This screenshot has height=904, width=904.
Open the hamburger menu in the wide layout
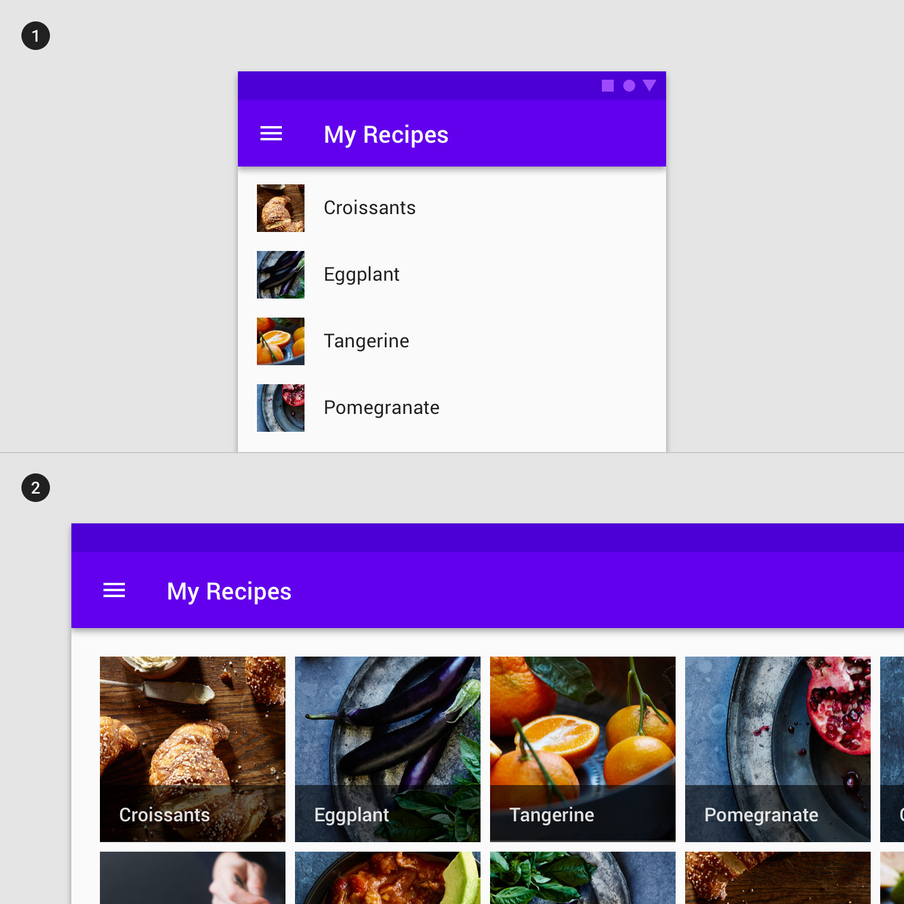click(114, 590)
